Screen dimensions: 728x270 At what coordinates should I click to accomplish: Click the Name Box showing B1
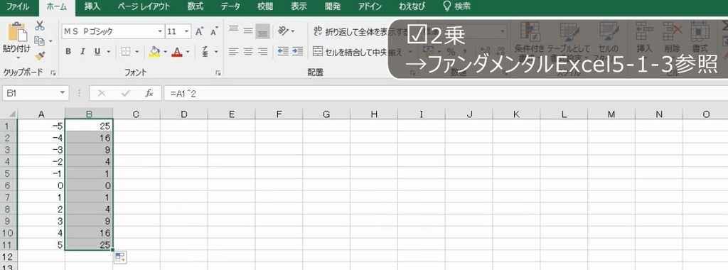pyautogui.click(x=31, y=93)
